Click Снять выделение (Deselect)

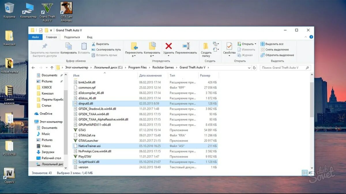[275, 49]
